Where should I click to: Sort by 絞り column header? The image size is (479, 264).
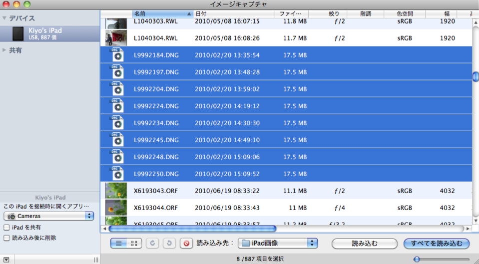pos(328,14)
